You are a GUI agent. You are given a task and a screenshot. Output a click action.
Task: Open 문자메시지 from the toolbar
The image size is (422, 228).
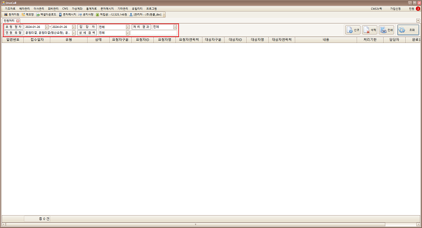67,15
